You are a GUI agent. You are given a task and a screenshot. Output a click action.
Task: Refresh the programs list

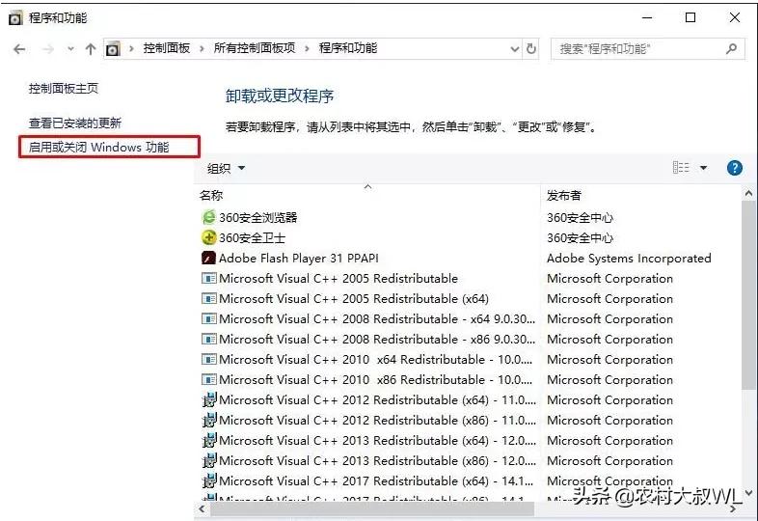pos(530,49)
